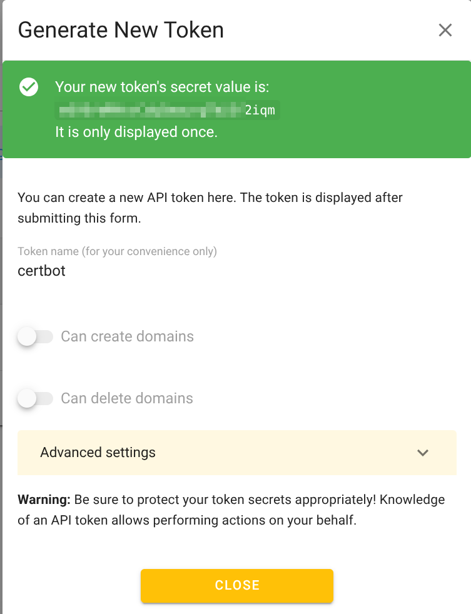Click the blurred token secret value

coord(149,110)
